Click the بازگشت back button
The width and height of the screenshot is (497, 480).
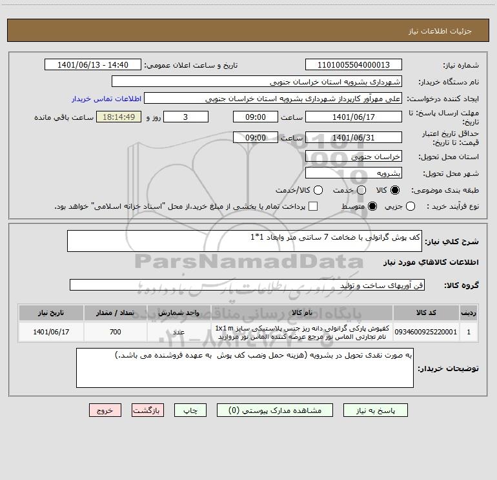(x=148, y=410)
